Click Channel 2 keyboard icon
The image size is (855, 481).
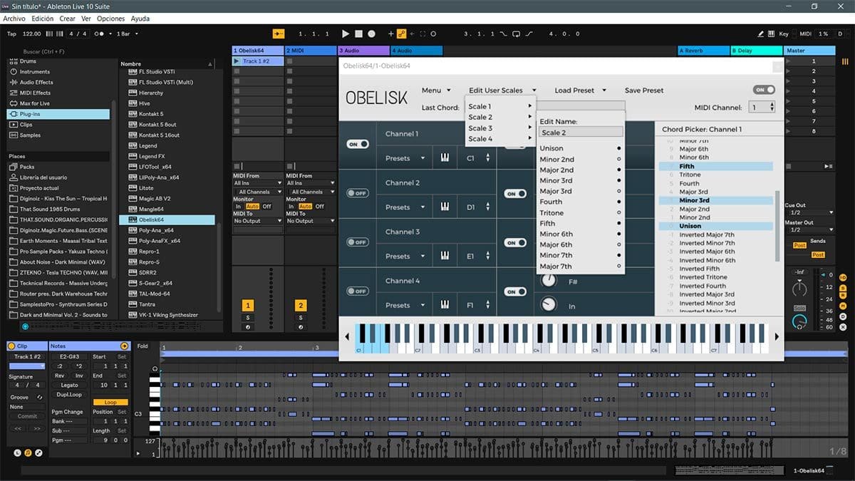(x=445, y=207)
